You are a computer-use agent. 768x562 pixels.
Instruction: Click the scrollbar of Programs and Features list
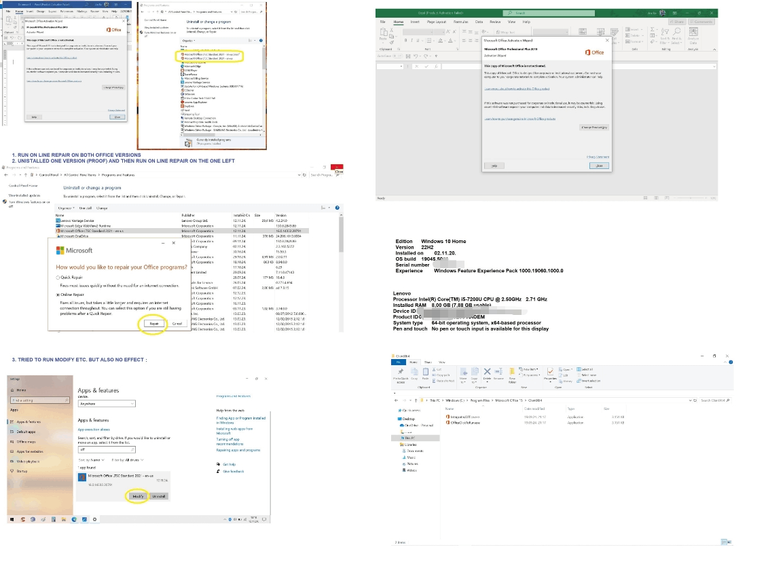point(341,235)
